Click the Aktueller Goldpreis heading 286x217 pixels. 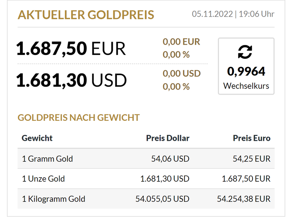point(86,15)
